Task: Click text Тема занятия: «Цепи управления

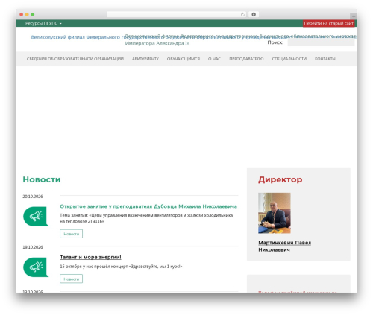Action: [x=146, y=218]
